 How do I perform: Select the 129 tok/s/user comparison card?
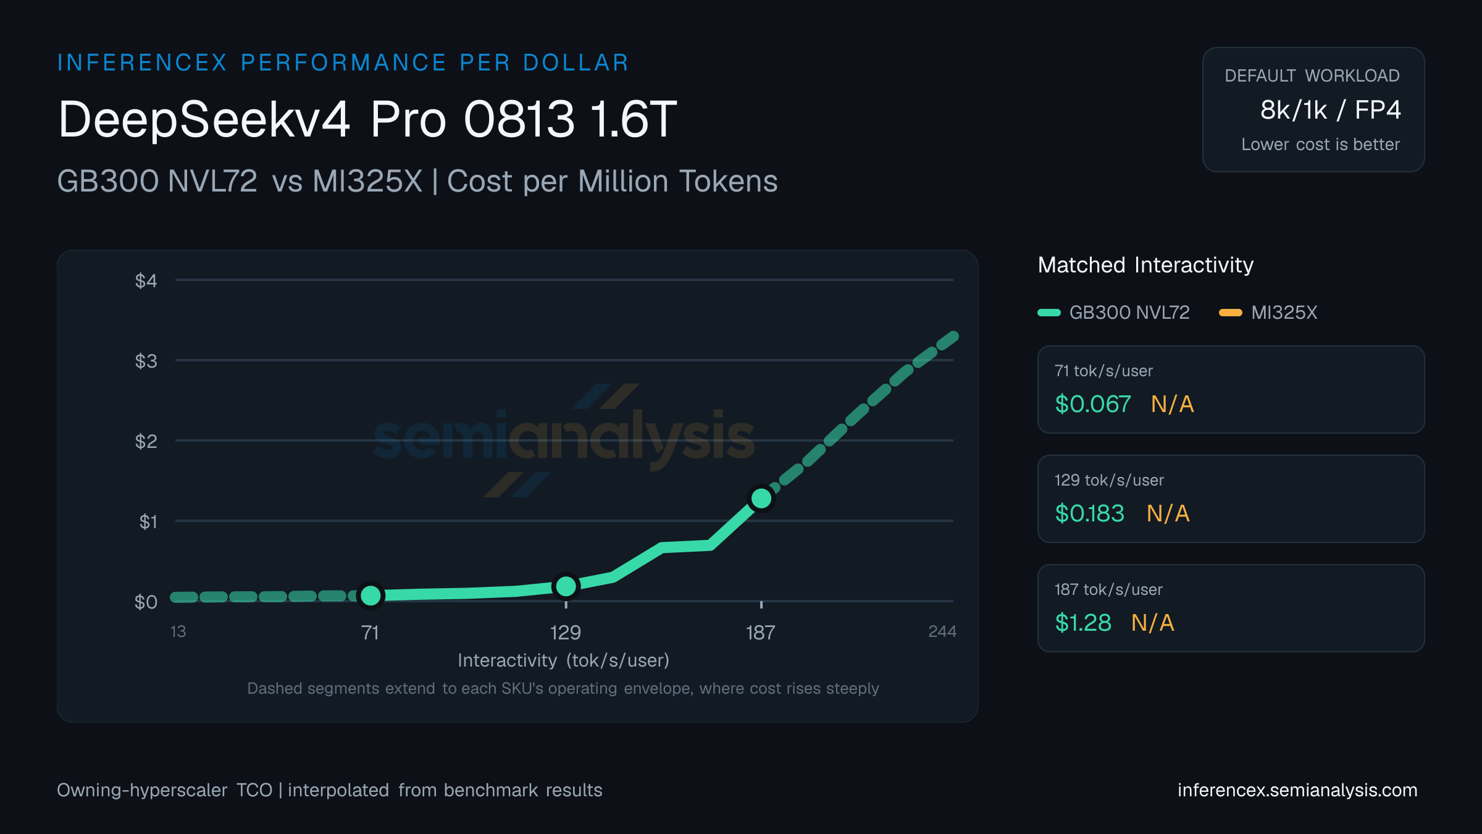pyautogui.click(x=1231, y=499)
